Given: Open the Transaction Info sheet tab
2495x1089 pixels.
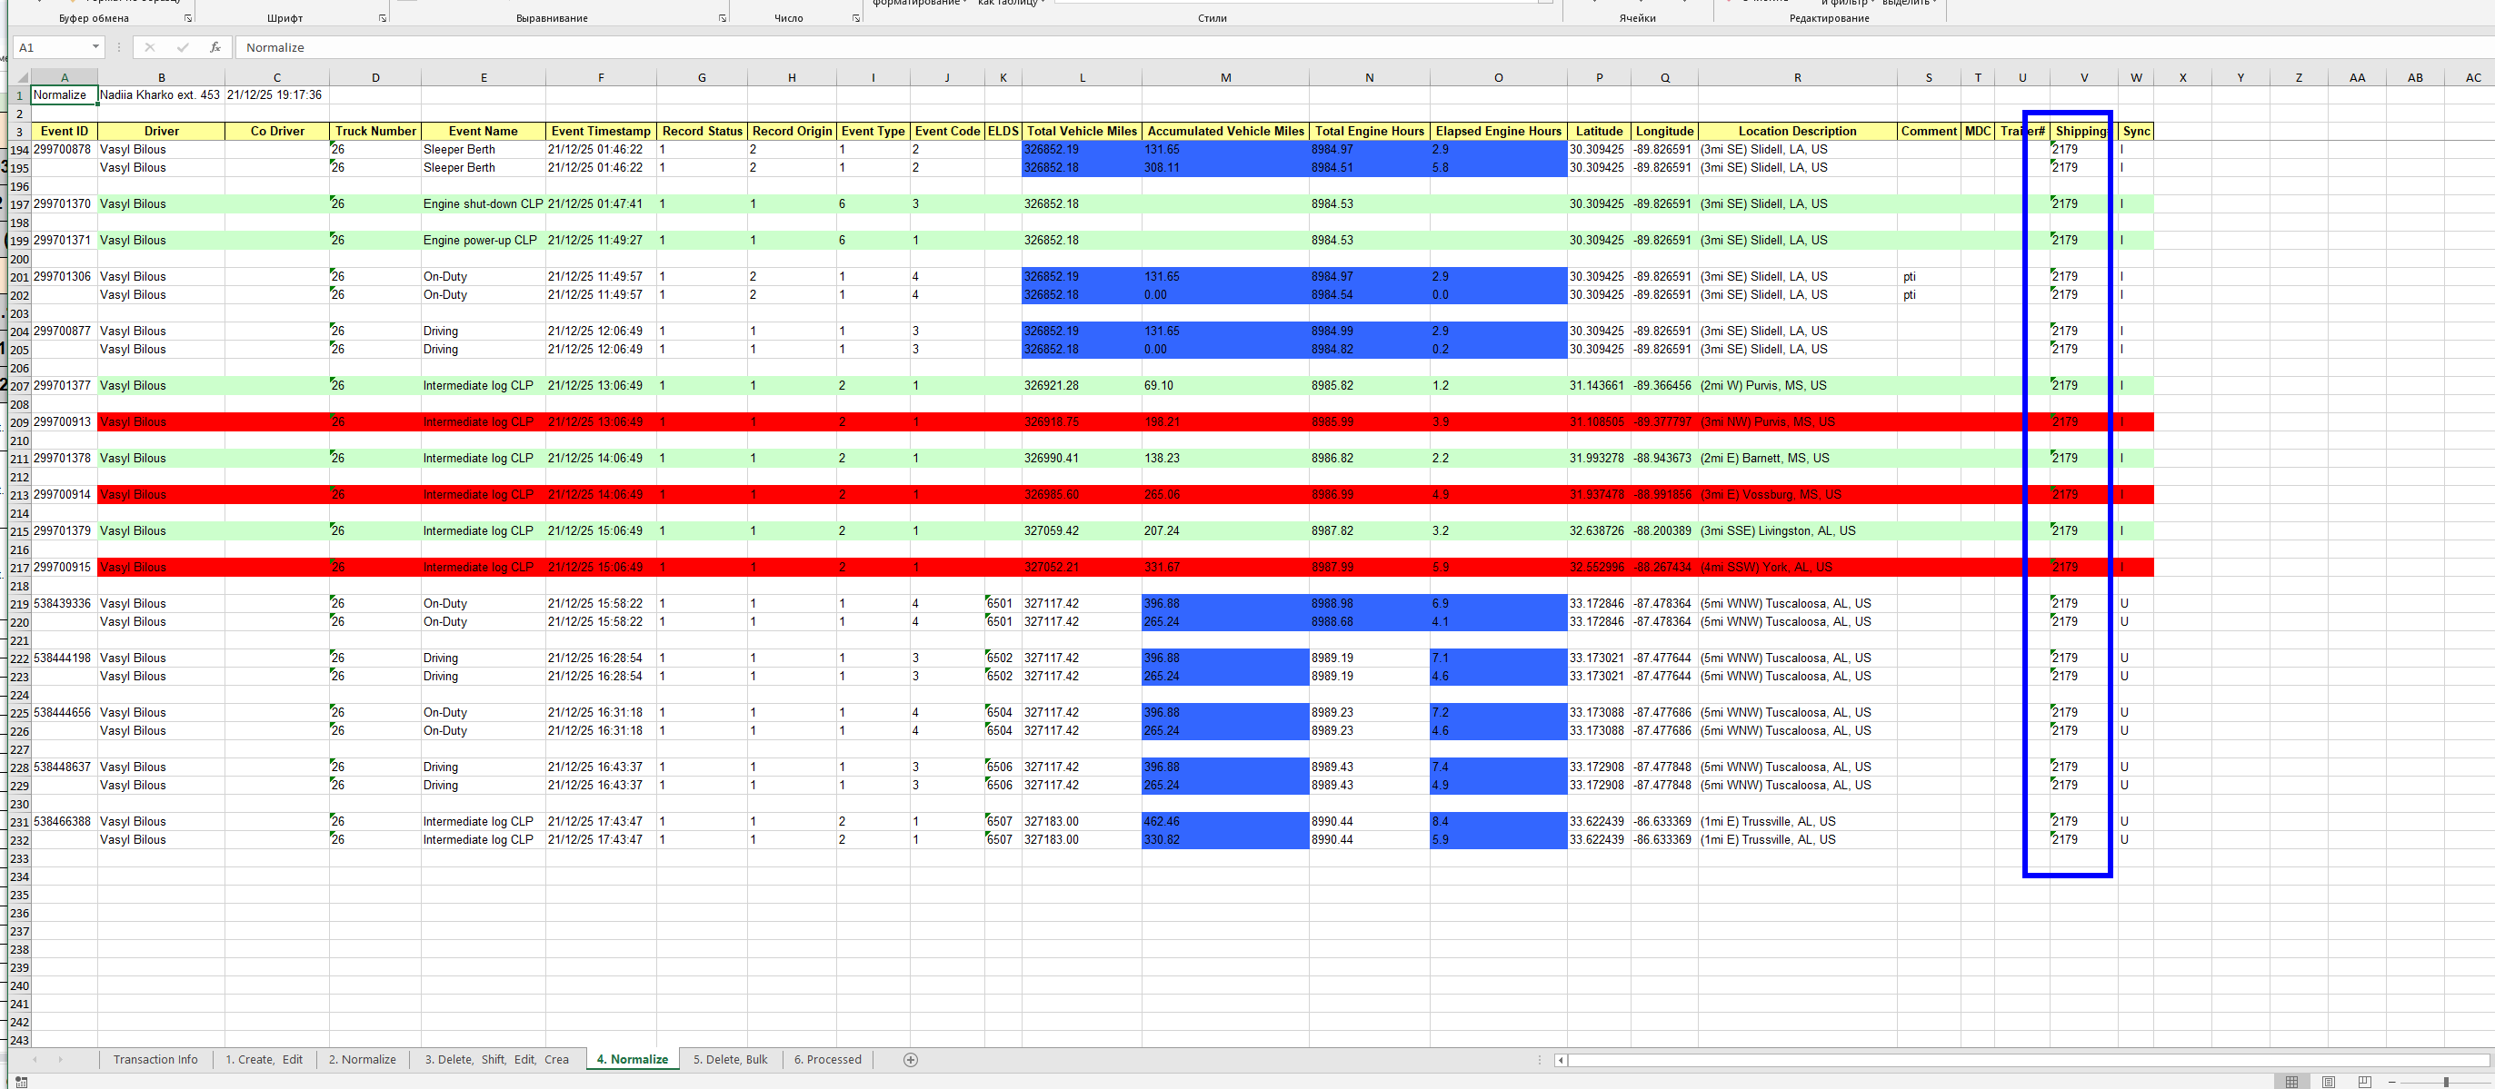Looking at the screenshot, I should 155,1060.
